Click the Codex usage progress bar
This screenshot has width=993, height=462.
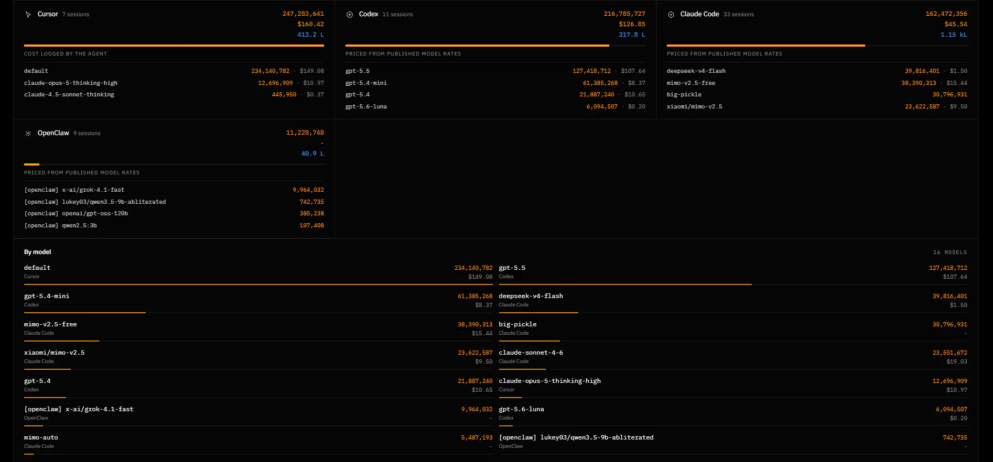point(495,46)
